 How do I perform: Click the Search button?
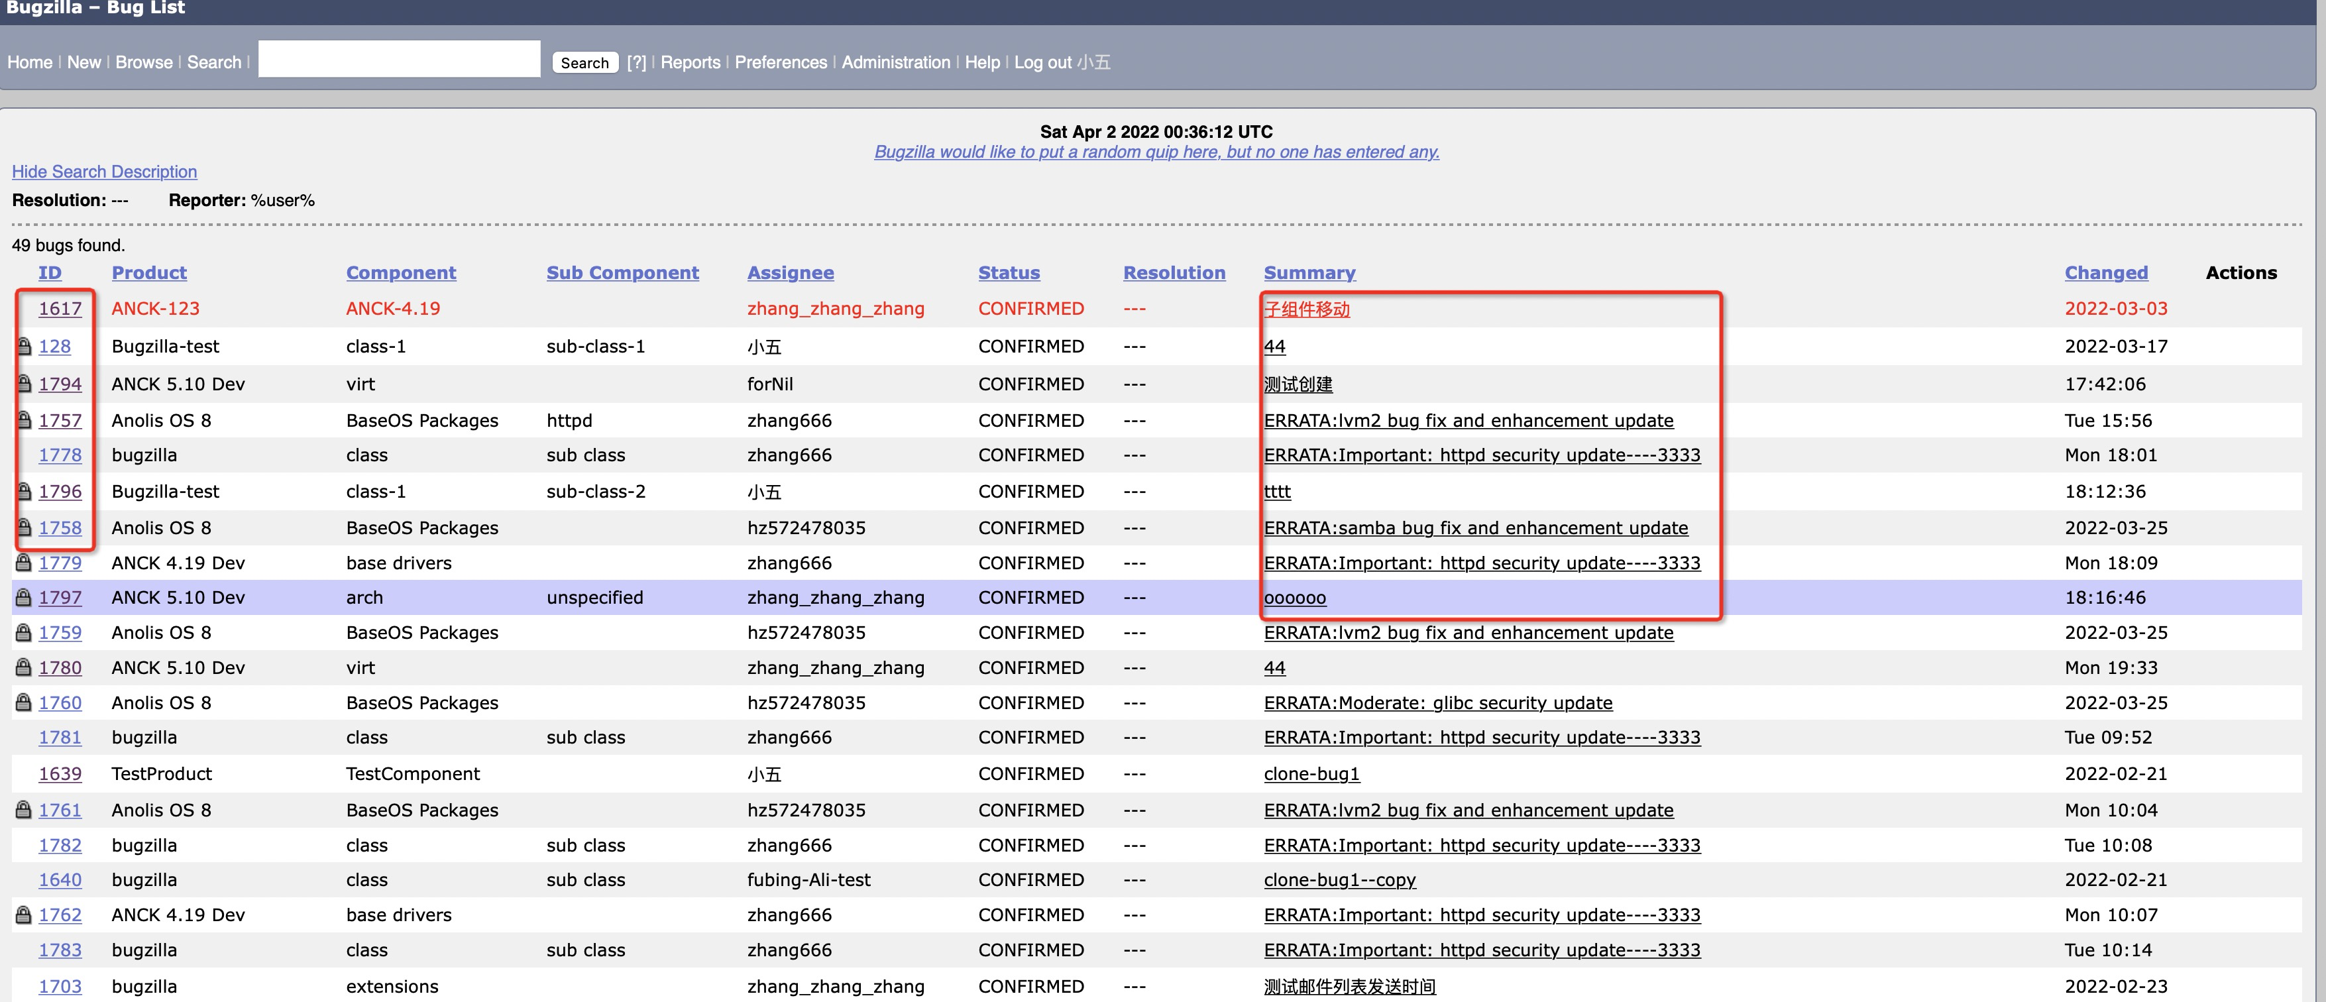click(584, 62)
